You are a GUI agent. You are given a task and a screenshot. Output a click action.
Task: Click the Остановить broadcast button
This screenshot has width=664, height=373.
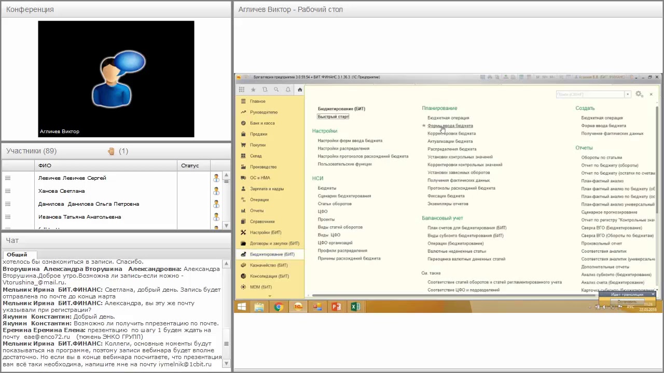pos(627,302)
